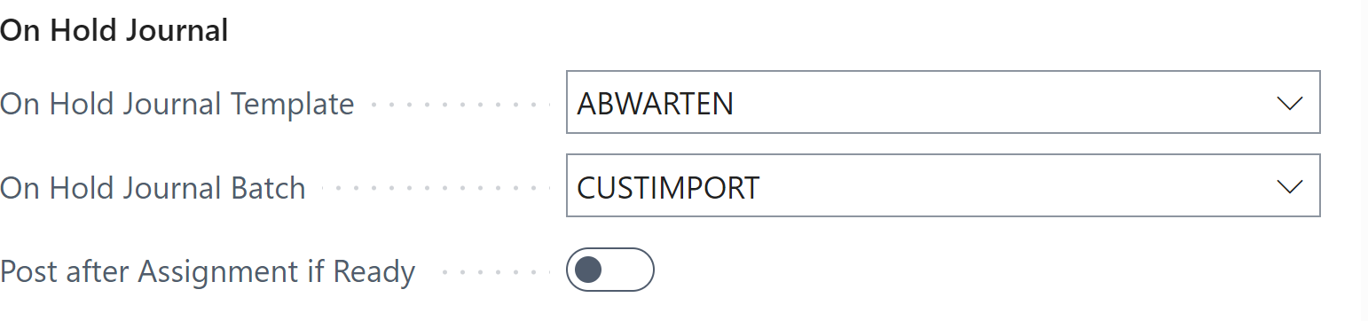
Task: Click the chevron icon beside ABWARTEN
Action: pos(1288,103)
